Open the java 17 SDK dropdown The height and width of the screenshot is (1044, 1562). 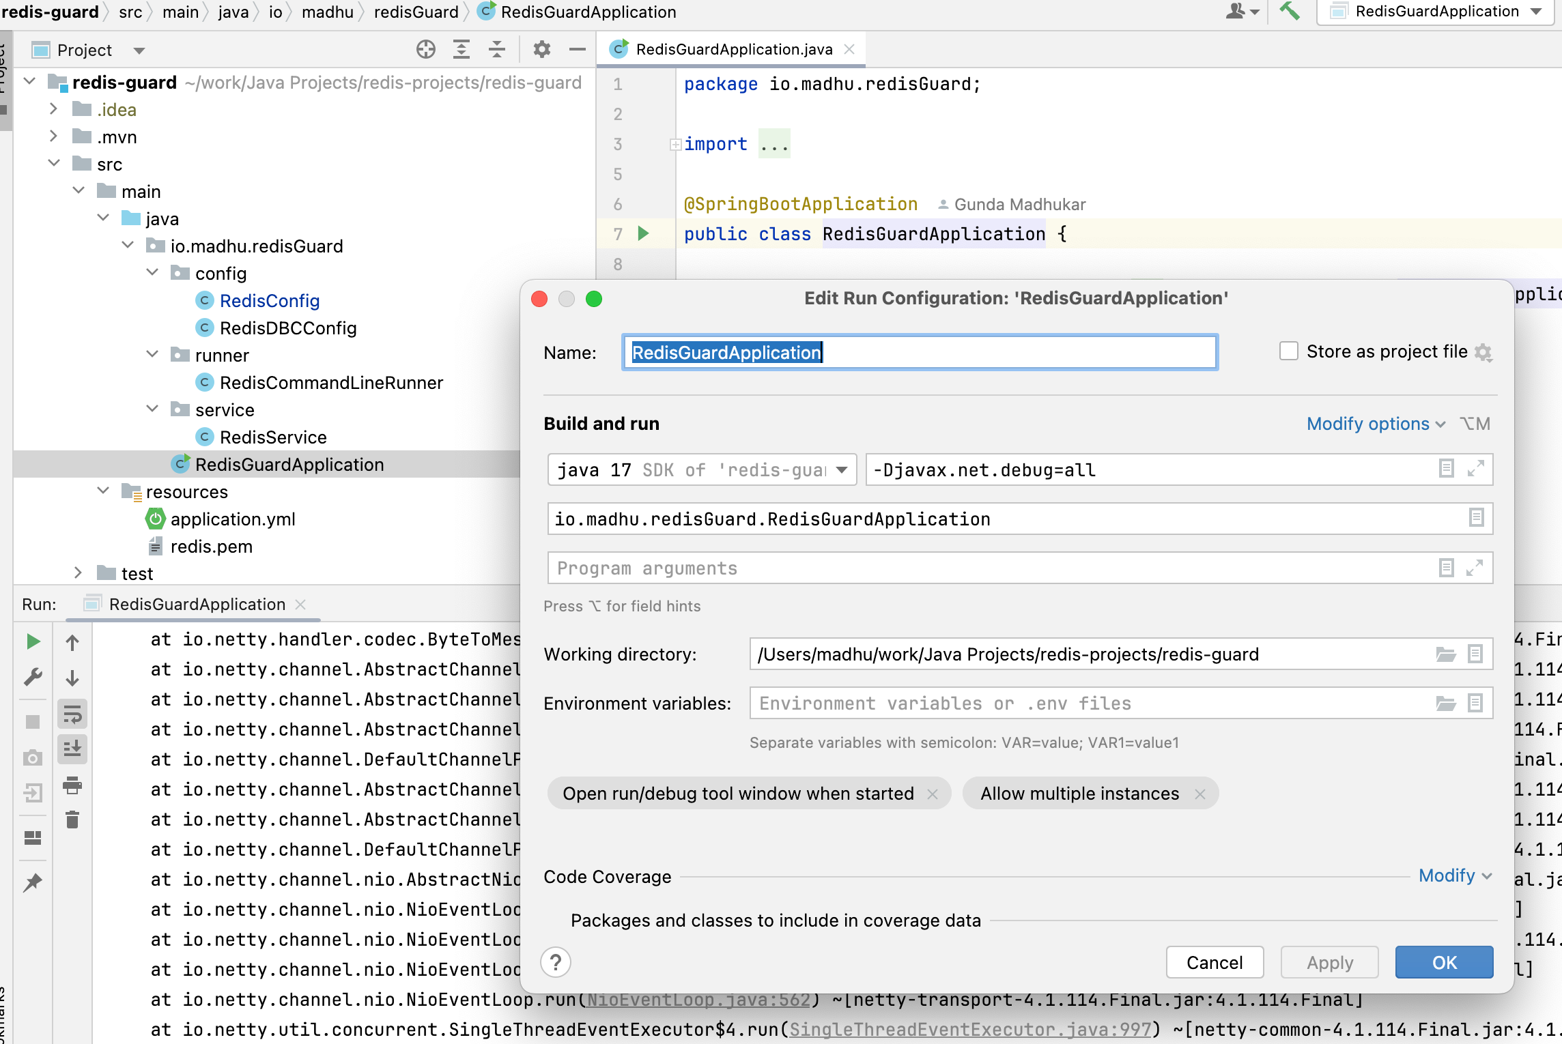pyautogui.click(x=702, y=469)
